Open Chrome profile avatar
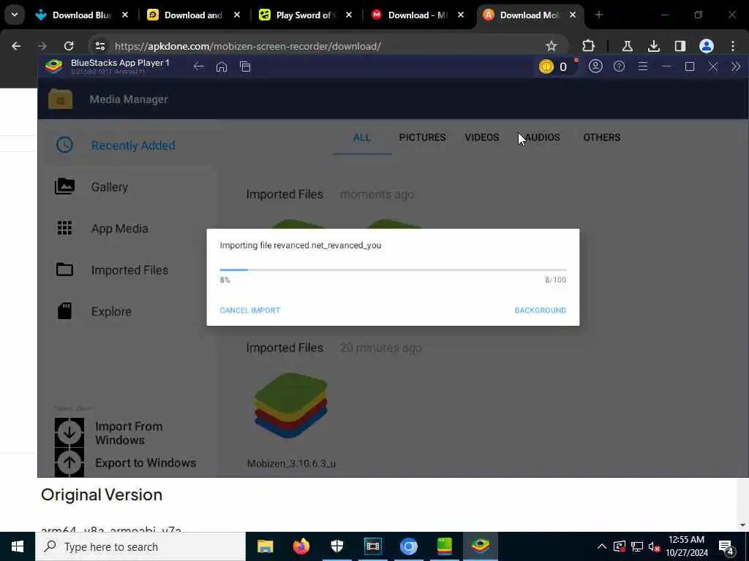 707,46
